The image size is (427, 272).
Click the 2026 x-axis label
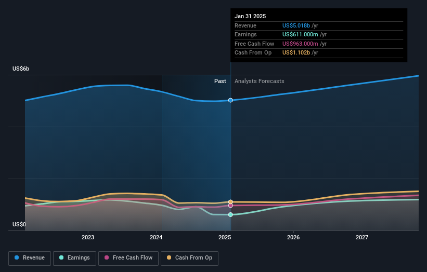click(293, 238)
